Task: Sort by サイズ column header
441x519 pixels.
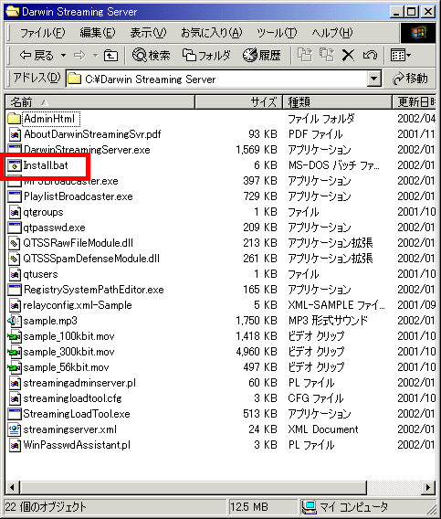Action: coord(238,102)
